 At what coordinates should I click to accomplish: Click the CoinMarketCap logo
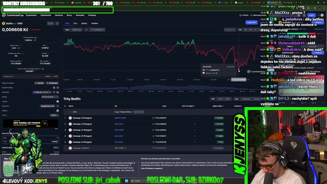click(x=13, y=15)
